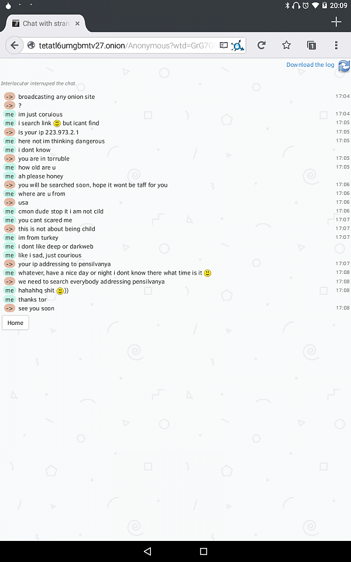
Task: Tap the browser back arrow button
Action: coord(14,45)
